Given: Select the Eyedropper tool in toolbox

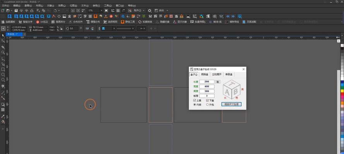Looking at the screenshot, I should (x=3, y=116).
